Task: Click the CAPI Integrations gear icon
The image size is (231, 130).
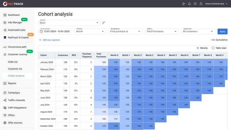Action: point(5,108)
